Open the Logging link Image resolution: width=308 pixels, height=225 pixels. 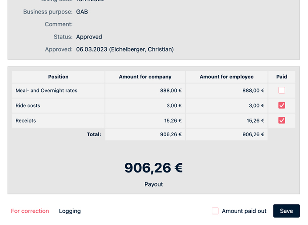pos(70,211)
